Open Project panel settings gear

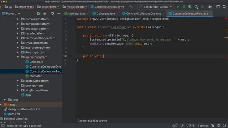click(x=53, y=14)
